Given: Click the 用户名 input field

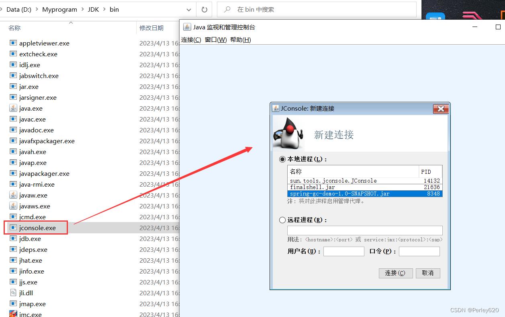Looking at the screenshot, I should (344, 251).
